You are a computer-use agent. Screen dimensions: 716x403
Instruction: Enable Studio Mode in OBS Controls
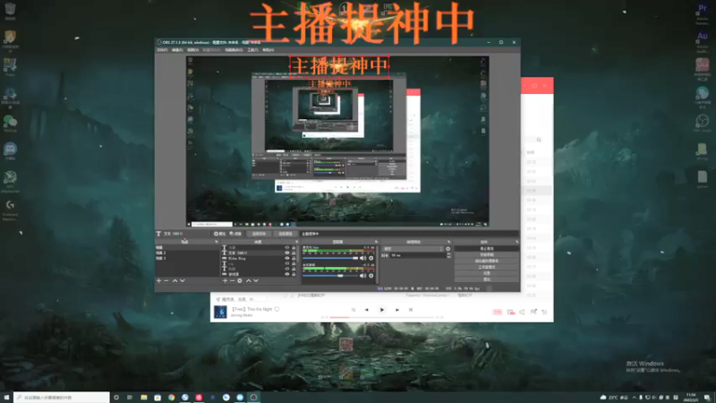pos(486,267)
